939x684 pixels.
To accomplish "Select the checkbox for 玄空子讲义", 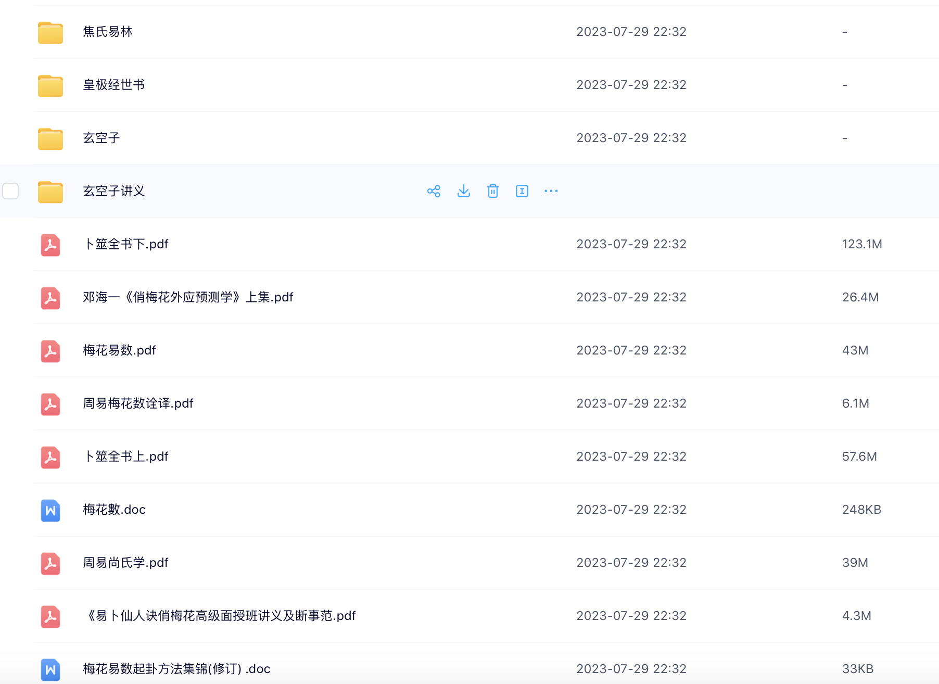I will point(10,191).
